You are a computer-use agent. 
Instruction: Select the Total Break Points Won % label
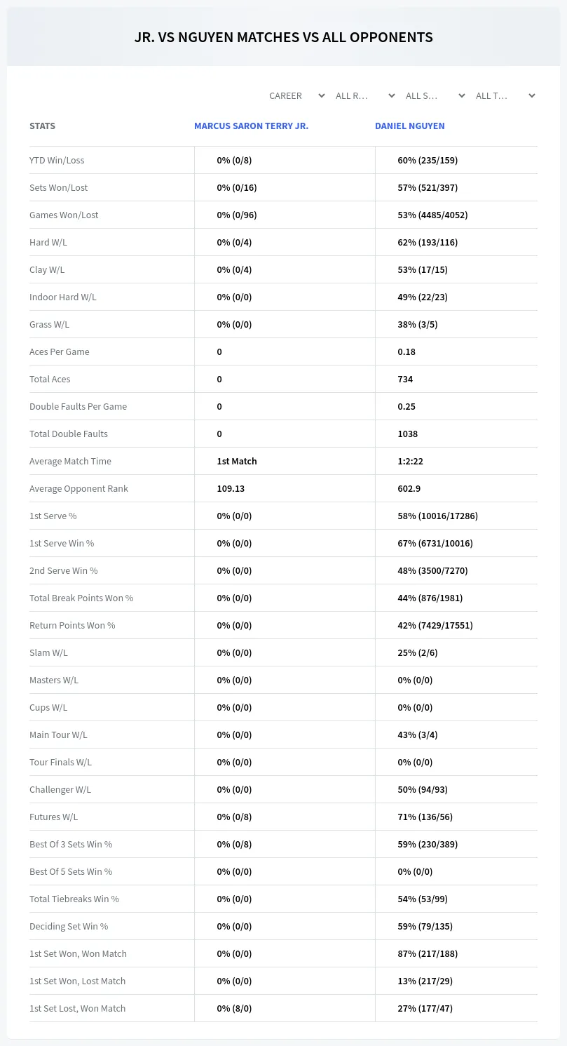coord(81,598)
